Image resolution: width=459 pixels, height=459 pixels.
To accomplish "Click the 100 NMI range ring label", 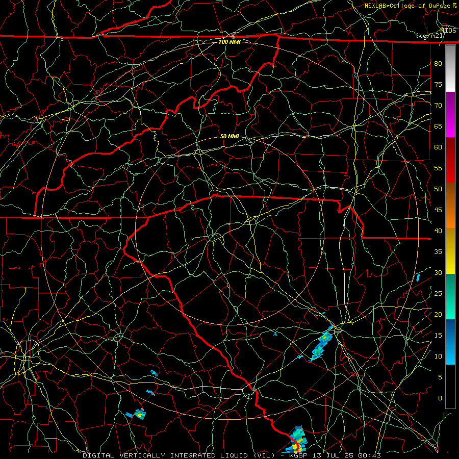I will point(229,42).
